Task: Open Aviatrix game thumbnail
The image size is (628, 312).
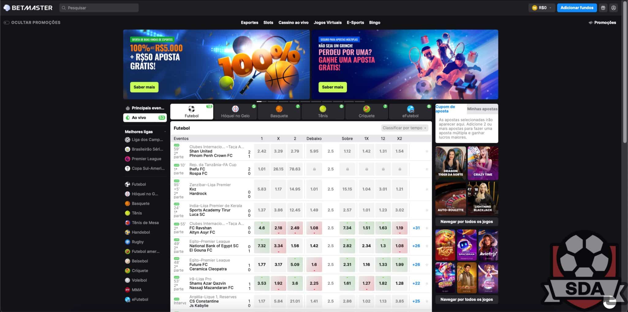Action: (x=488, y=245)
